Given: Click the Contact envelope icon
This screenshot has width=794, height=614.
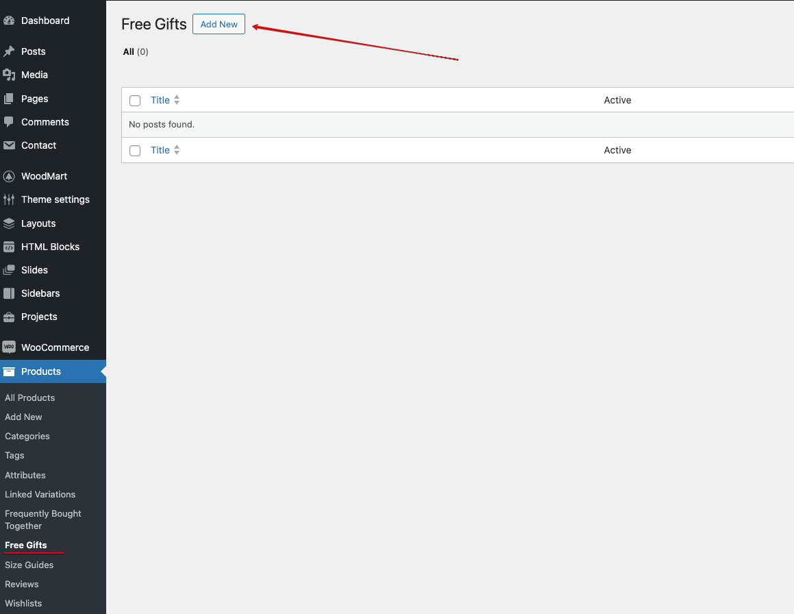Looking at the screenshot, I should [9, 145].
